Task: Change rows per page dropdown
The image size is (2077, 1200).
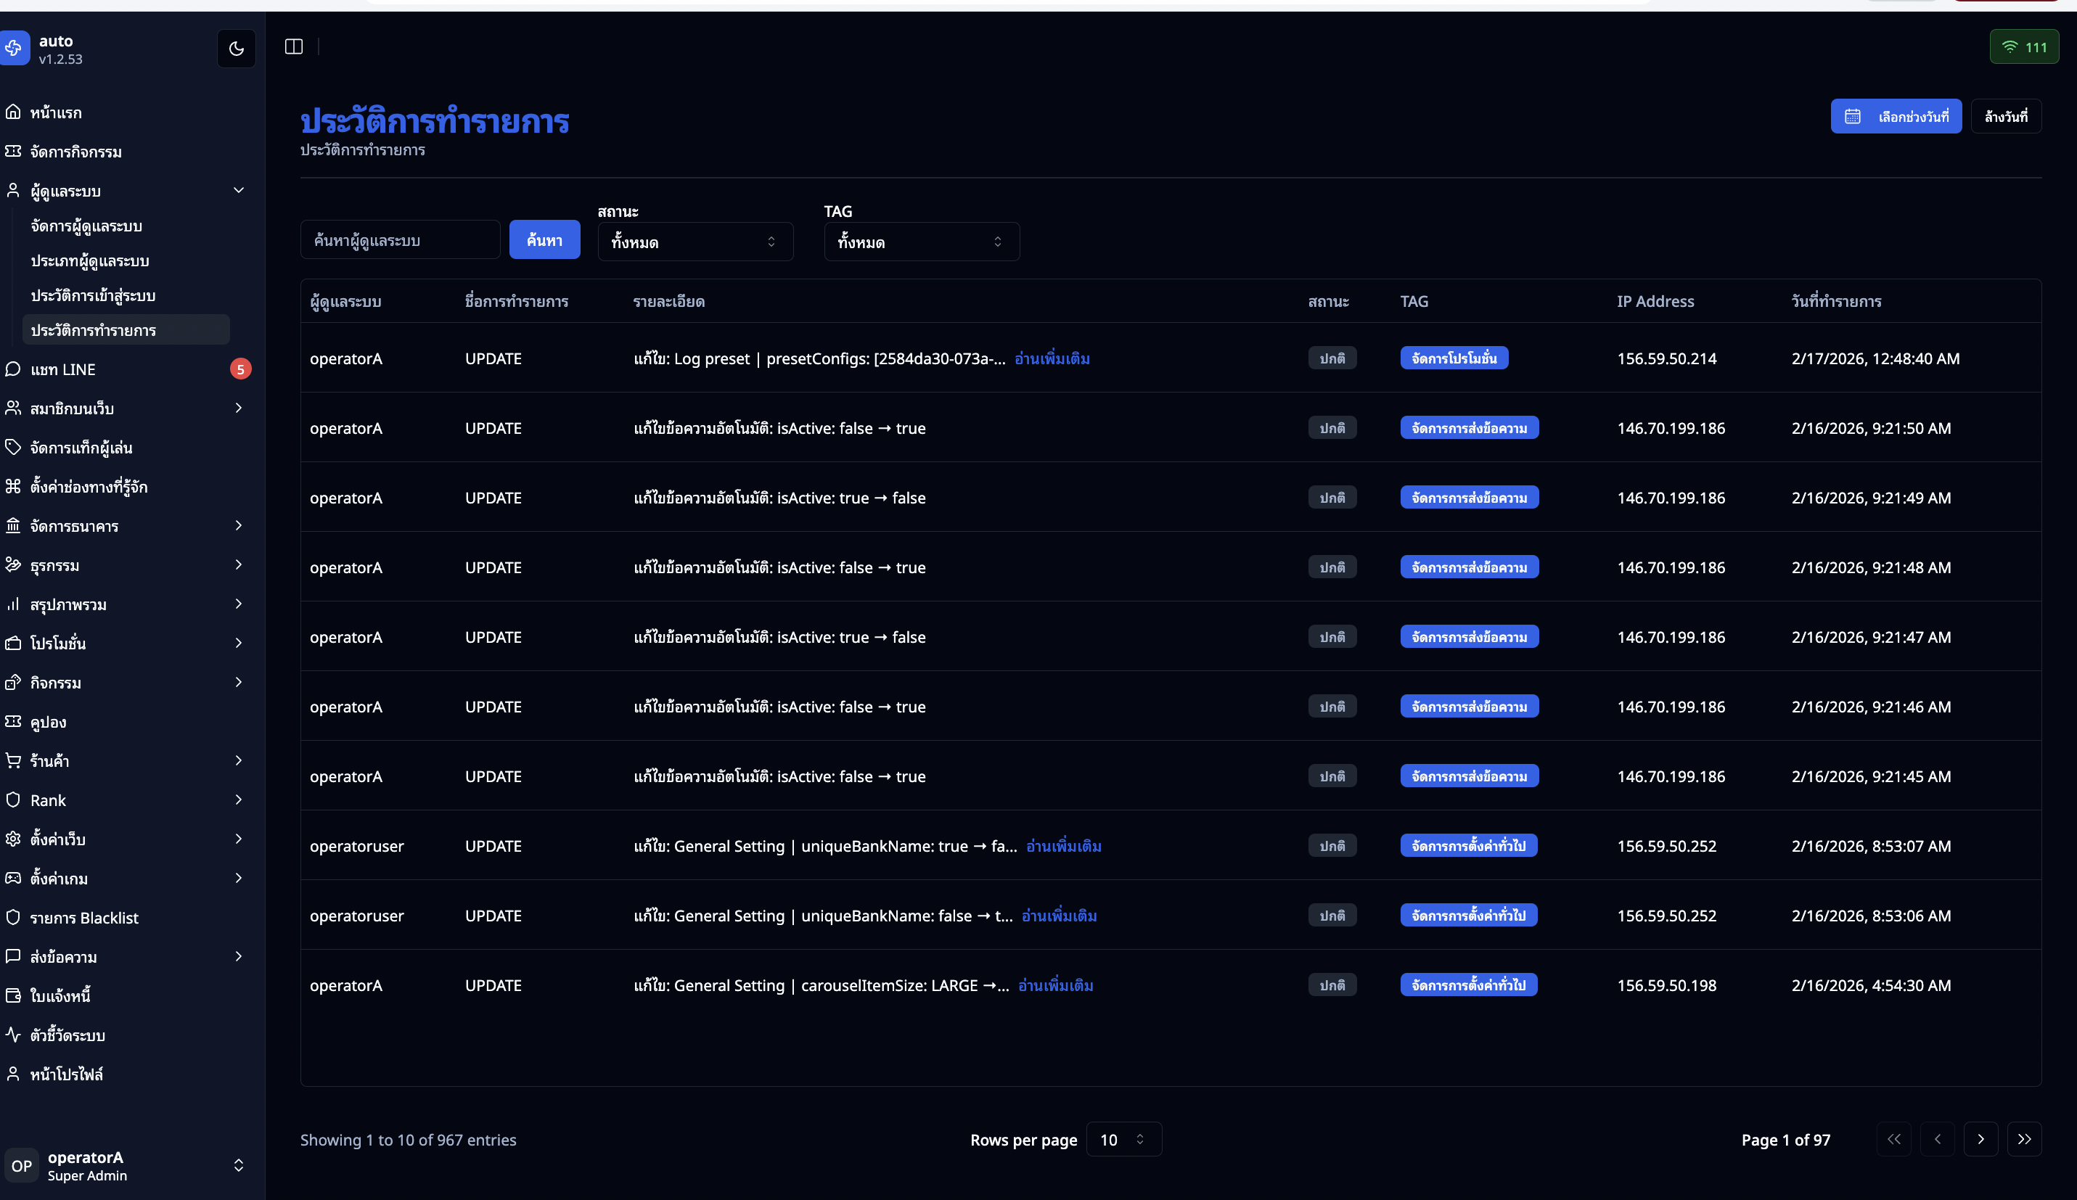Action: 1123,1139
